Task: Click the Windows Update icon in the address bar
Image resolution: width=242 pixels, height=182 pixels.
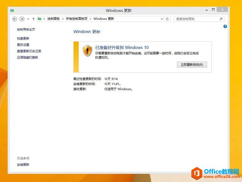Action: [x=40, y=19]
